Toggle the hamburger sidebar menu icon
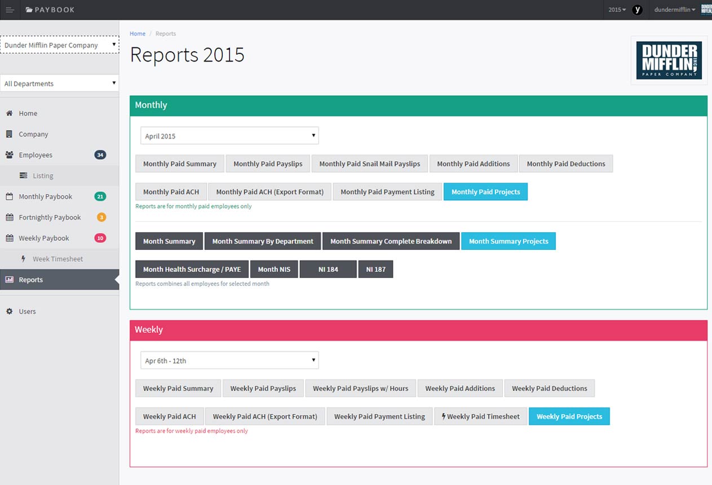The image size is (712, 485). [x=10, y=10]
